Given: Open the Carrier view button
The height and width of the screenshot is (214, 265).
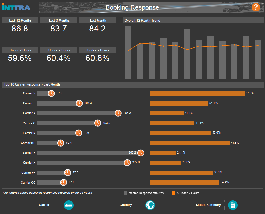Looking at the screenshot, I should click(x=44, y=205).
